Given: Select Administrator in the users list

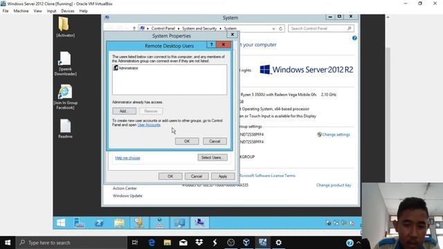Looking at the screenshot, I should click(x=126, y=68).
